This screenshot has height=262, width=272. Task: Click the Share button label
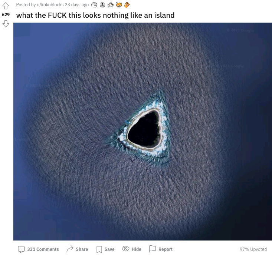(82, 249)
